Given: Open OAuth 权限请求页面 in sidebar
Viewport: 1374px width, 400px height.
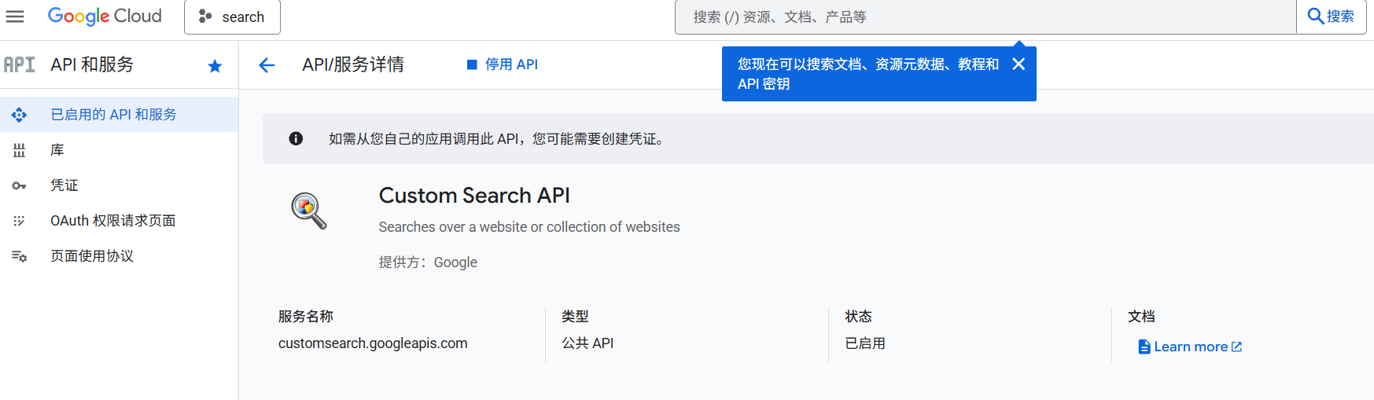Looking at the screenshot, I should (112, 221).
